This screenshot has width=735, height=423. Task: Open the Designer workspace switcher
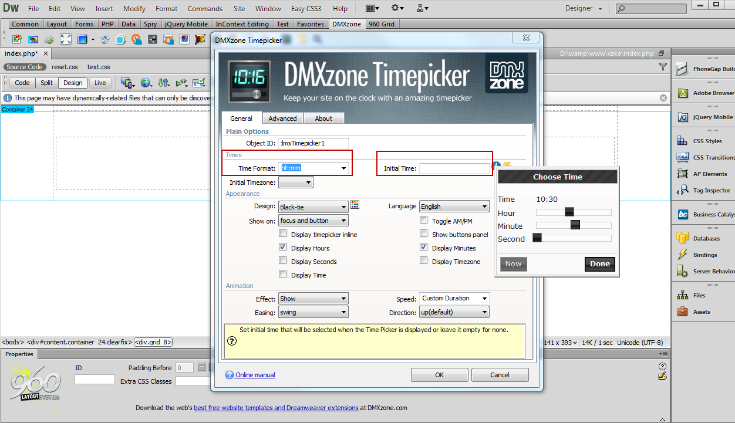pyautogui.click(x=584, y=8)
